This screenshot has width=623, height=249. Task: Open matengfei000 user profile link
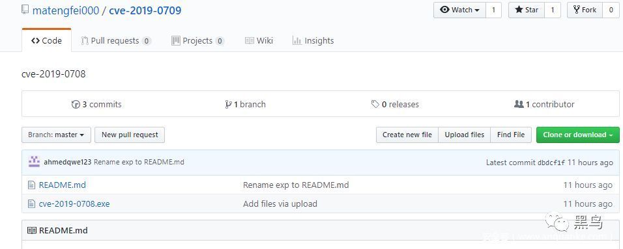(66, 10)
